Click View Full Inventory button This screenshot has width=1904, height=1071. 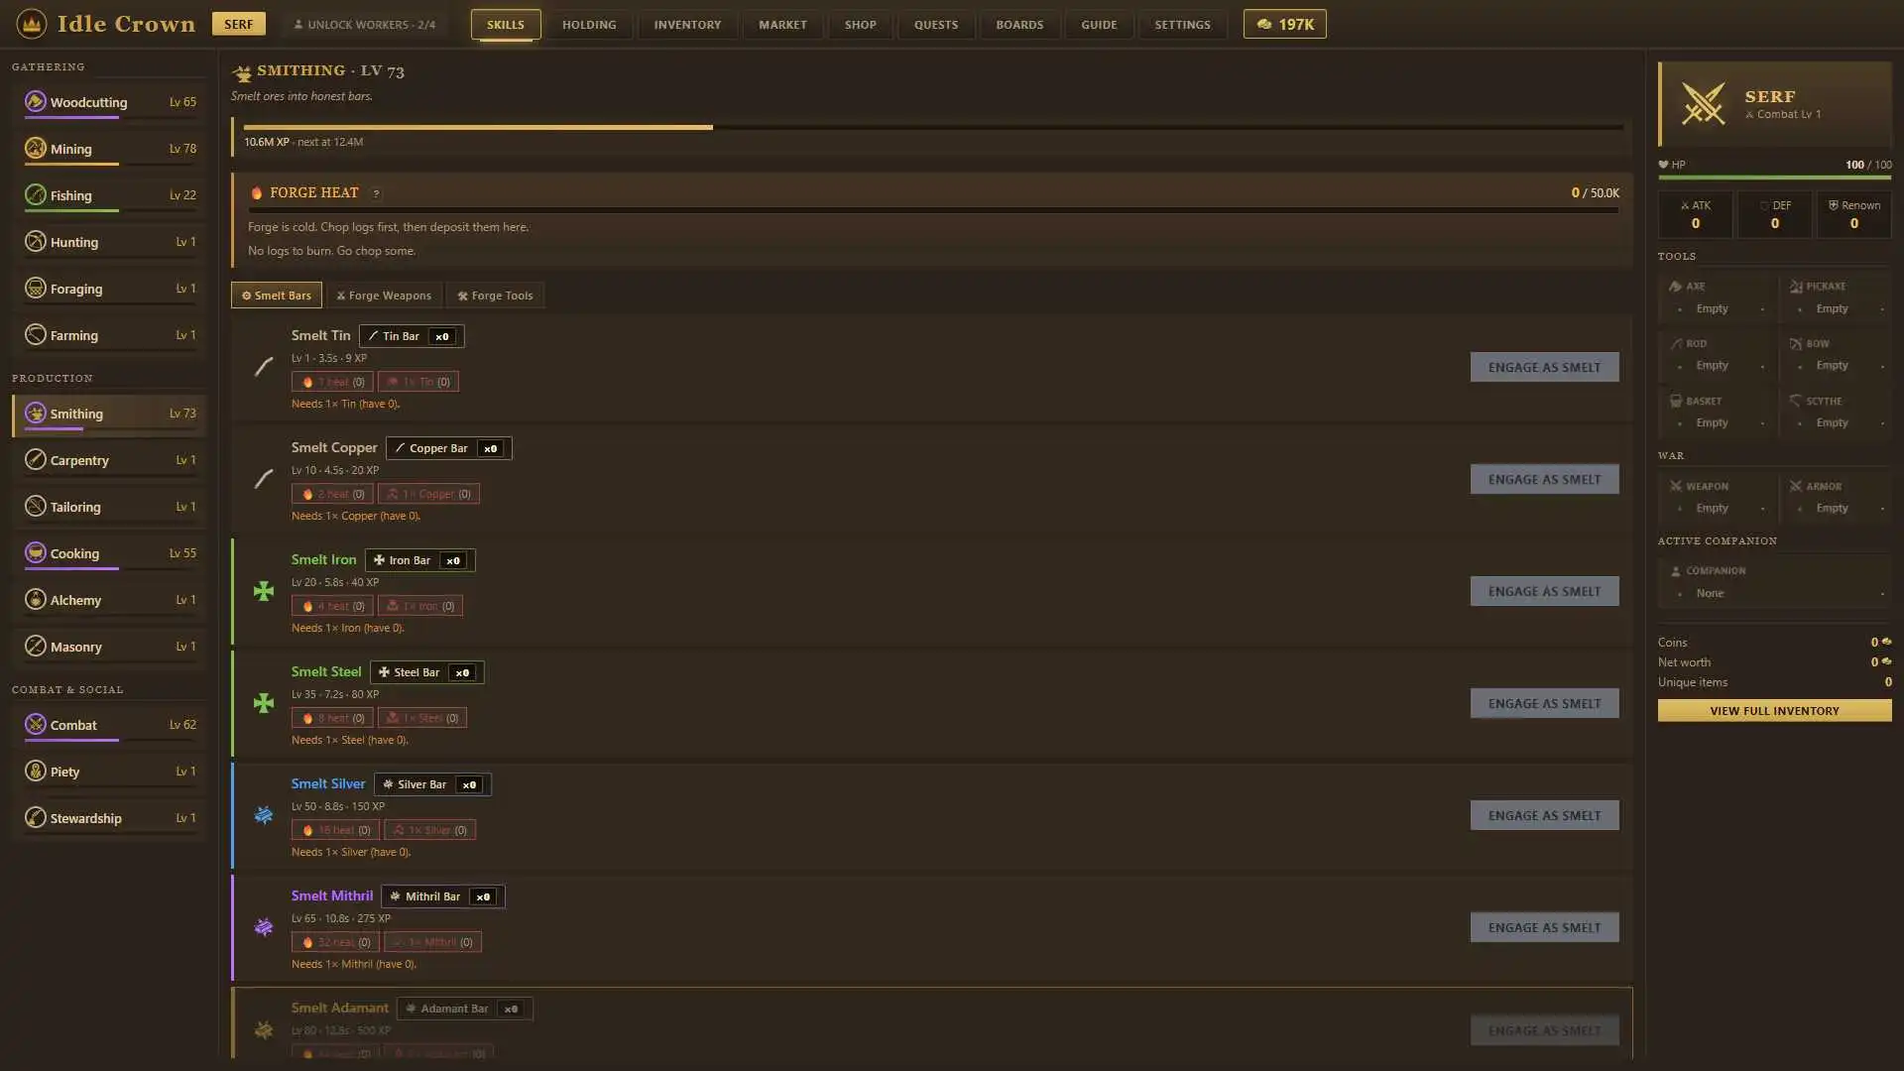(1774, 711)
